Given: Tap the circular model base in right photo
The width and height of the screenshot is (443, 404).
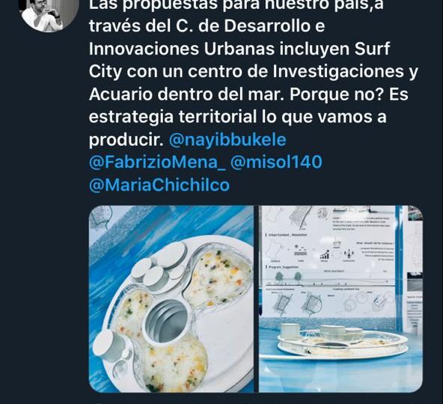Looking at the screenshot, I should 343,345.
